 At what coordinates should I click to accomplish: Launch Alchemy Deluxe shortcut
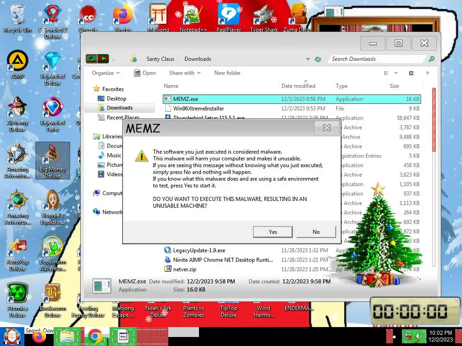click(17, 114)
